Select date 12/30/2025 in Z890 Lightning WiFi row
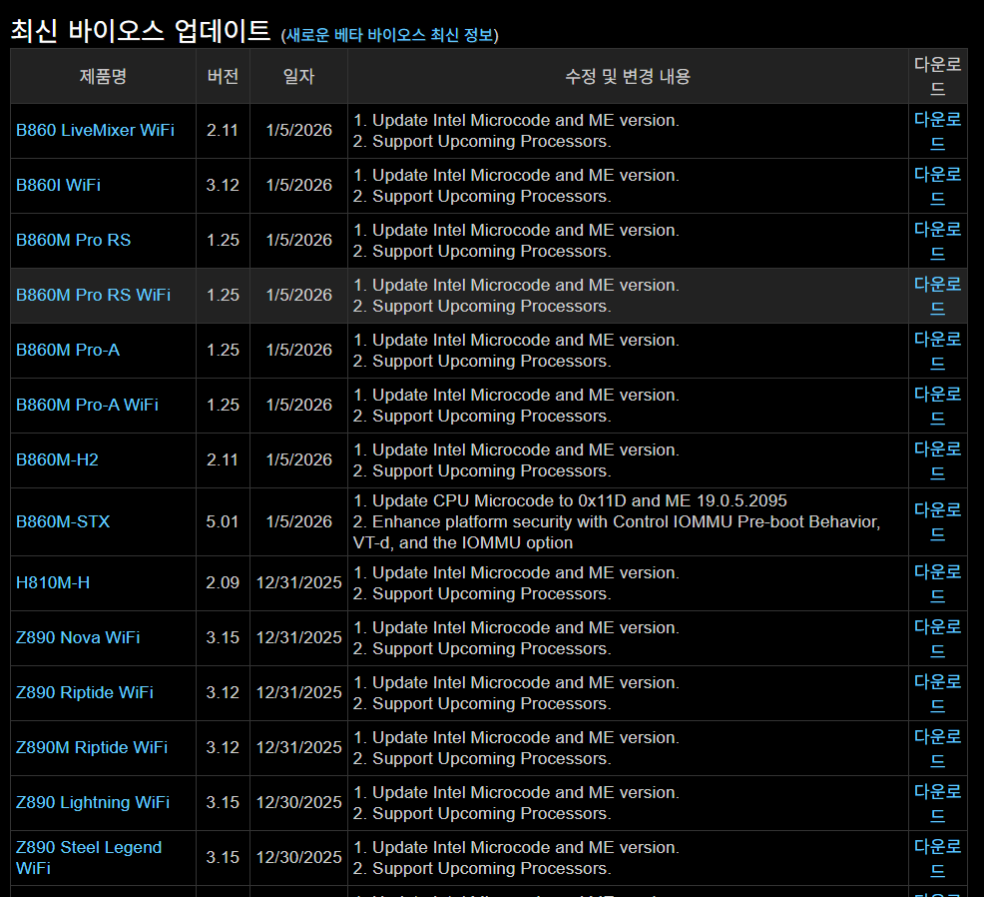This screenshot has width=984, height=897. coord(298,803)
